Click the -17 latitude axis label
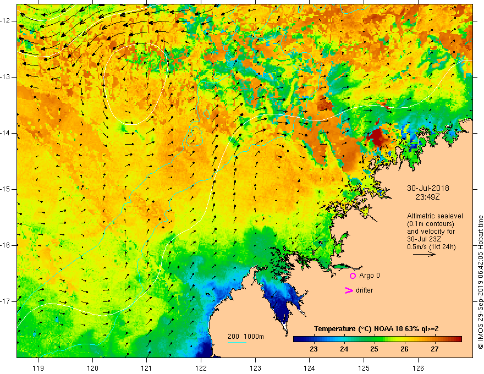 point(6,301)
